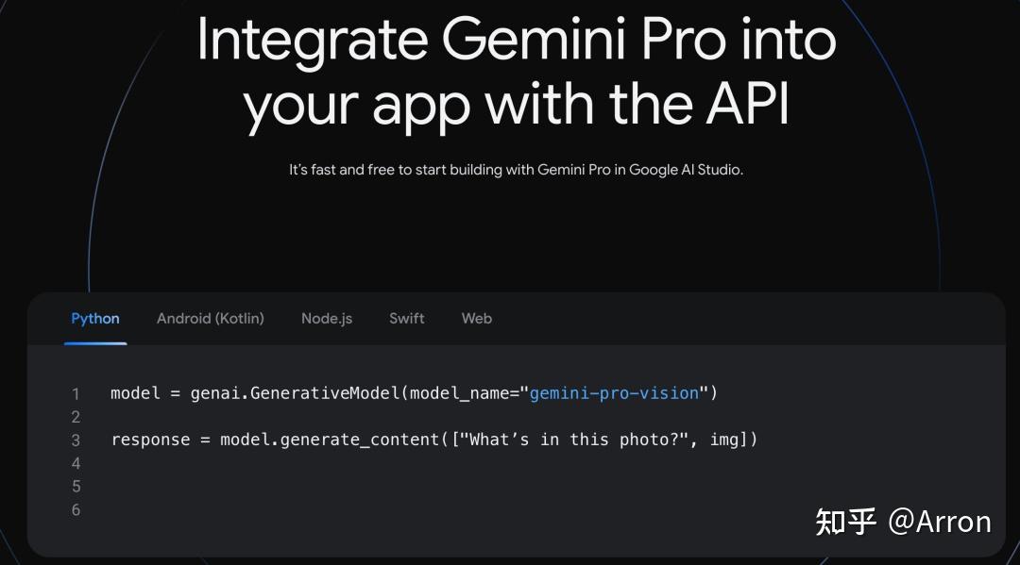
Task: Switch to the Python tab
Action: [x=94, y=318]
